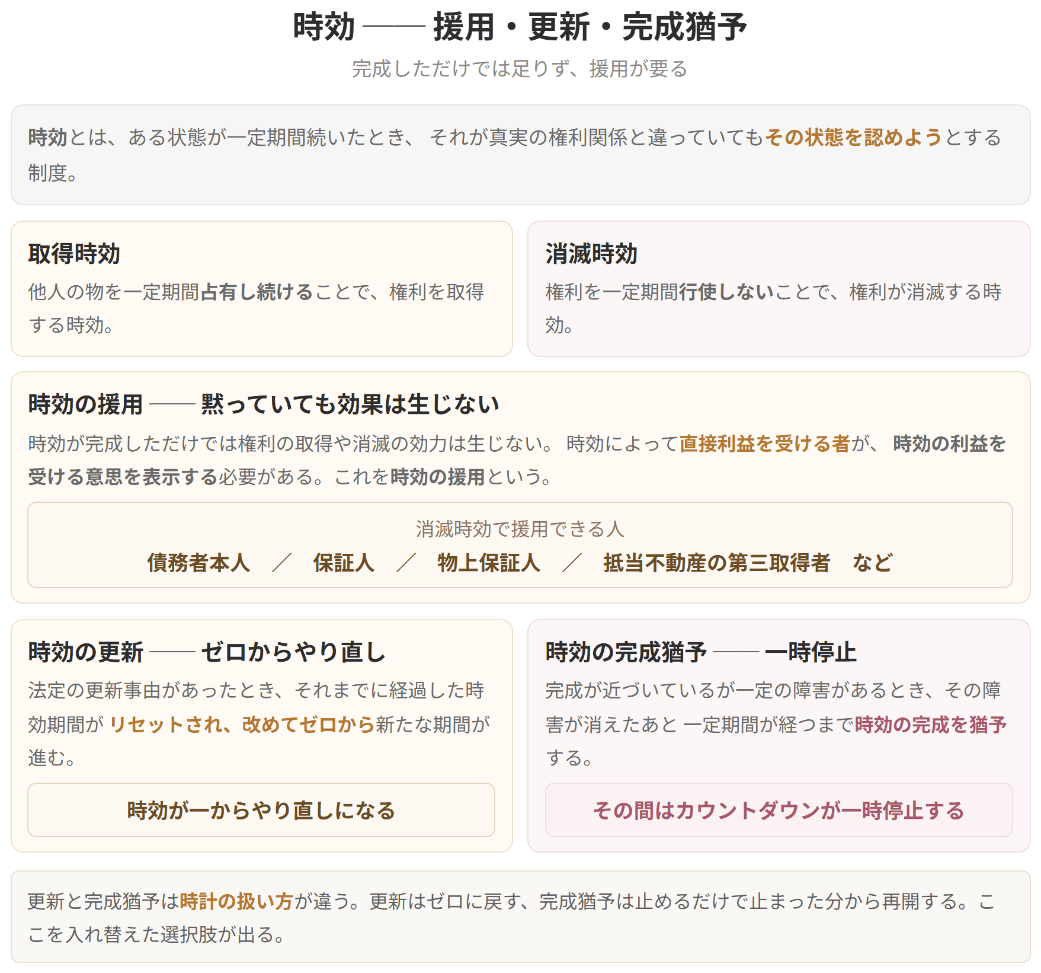Select the 消滅時効 card heading
Screen dimensions: 1041x973
tap(591, 254)
